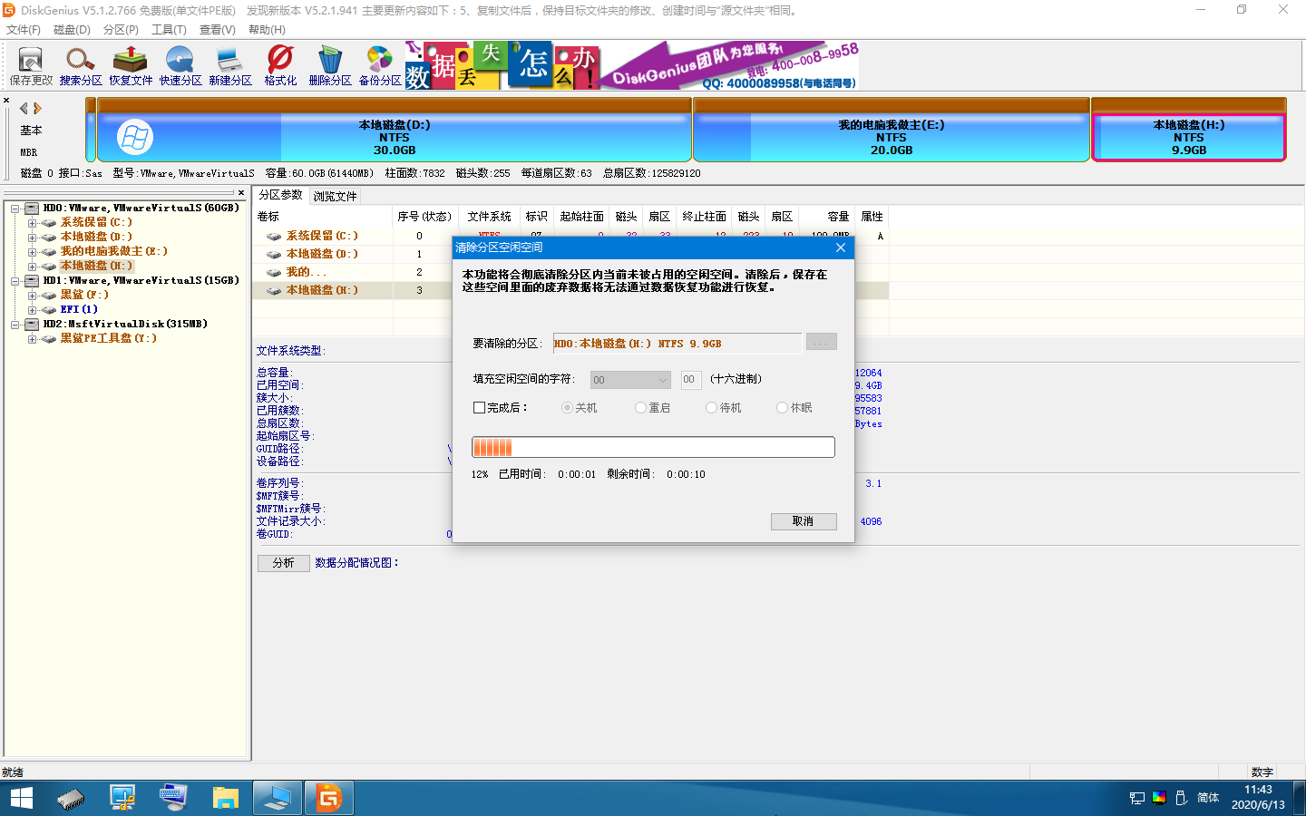This screenshot has width=1306, height=816.
Task: Collapse the HD2 MsftVirtualDisk node
Action: click(x=15, y=325)
